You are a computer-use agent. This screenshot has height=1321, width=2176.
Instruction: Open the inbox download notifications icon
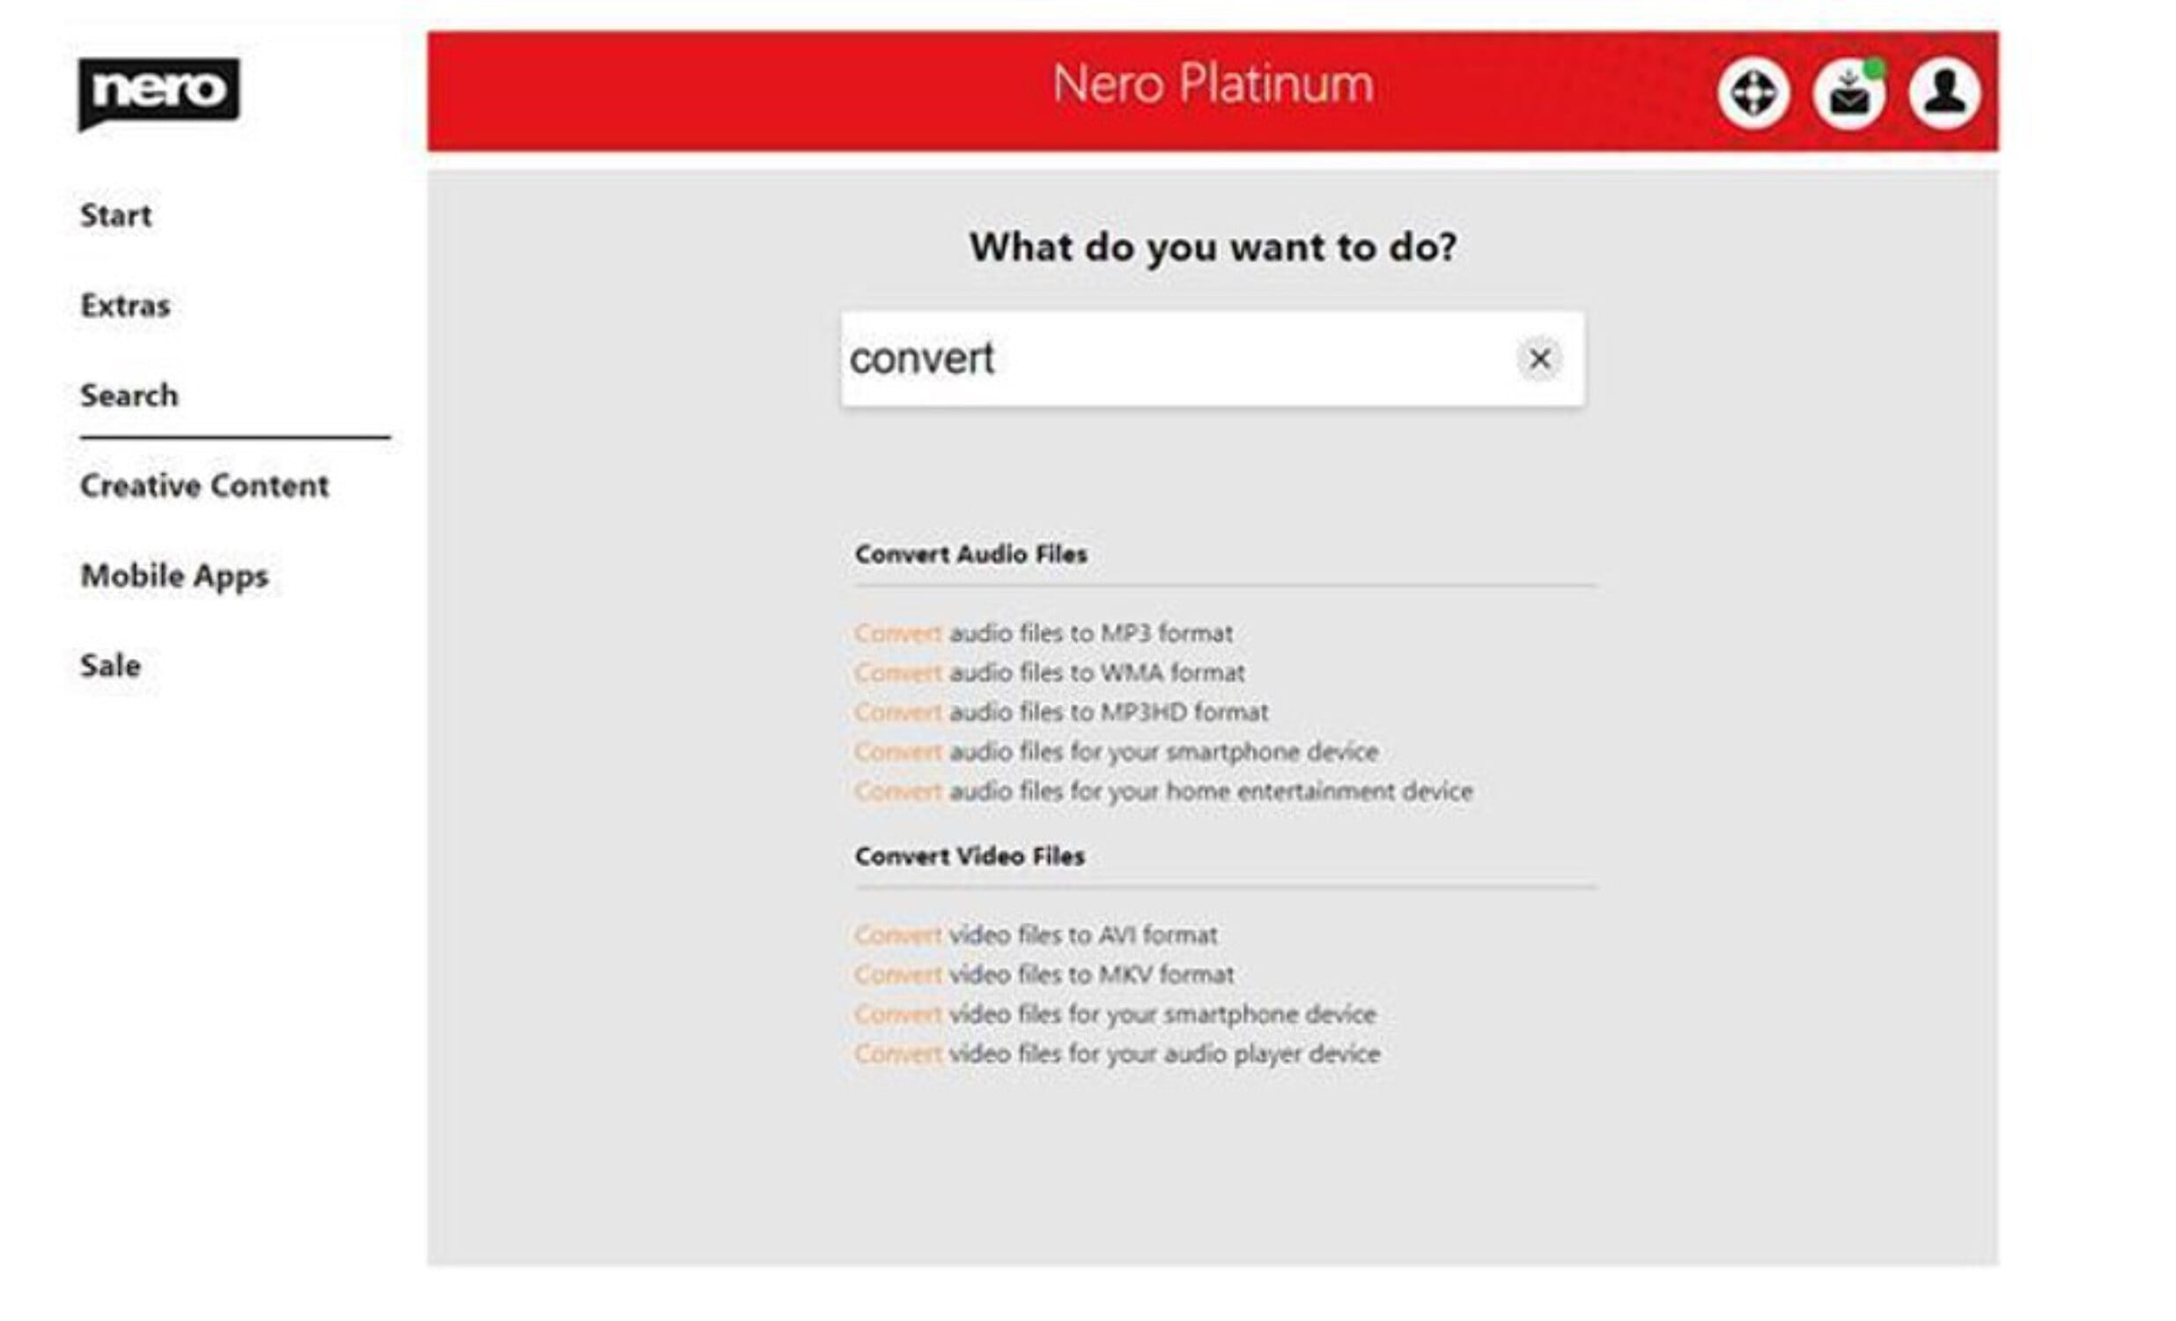point(1848,92)
